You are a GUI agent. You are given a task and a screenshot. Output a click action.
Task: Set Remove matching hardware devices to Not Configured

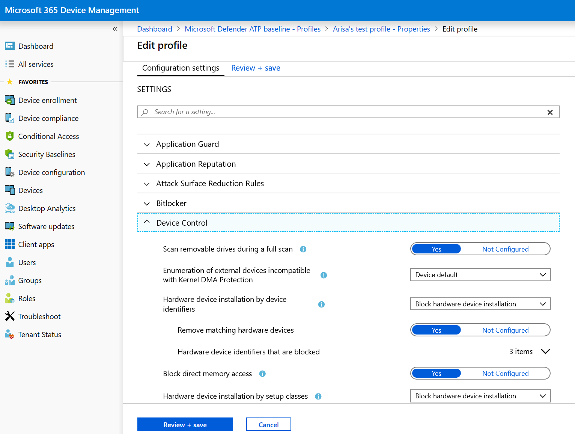click(x=505, y=330)
